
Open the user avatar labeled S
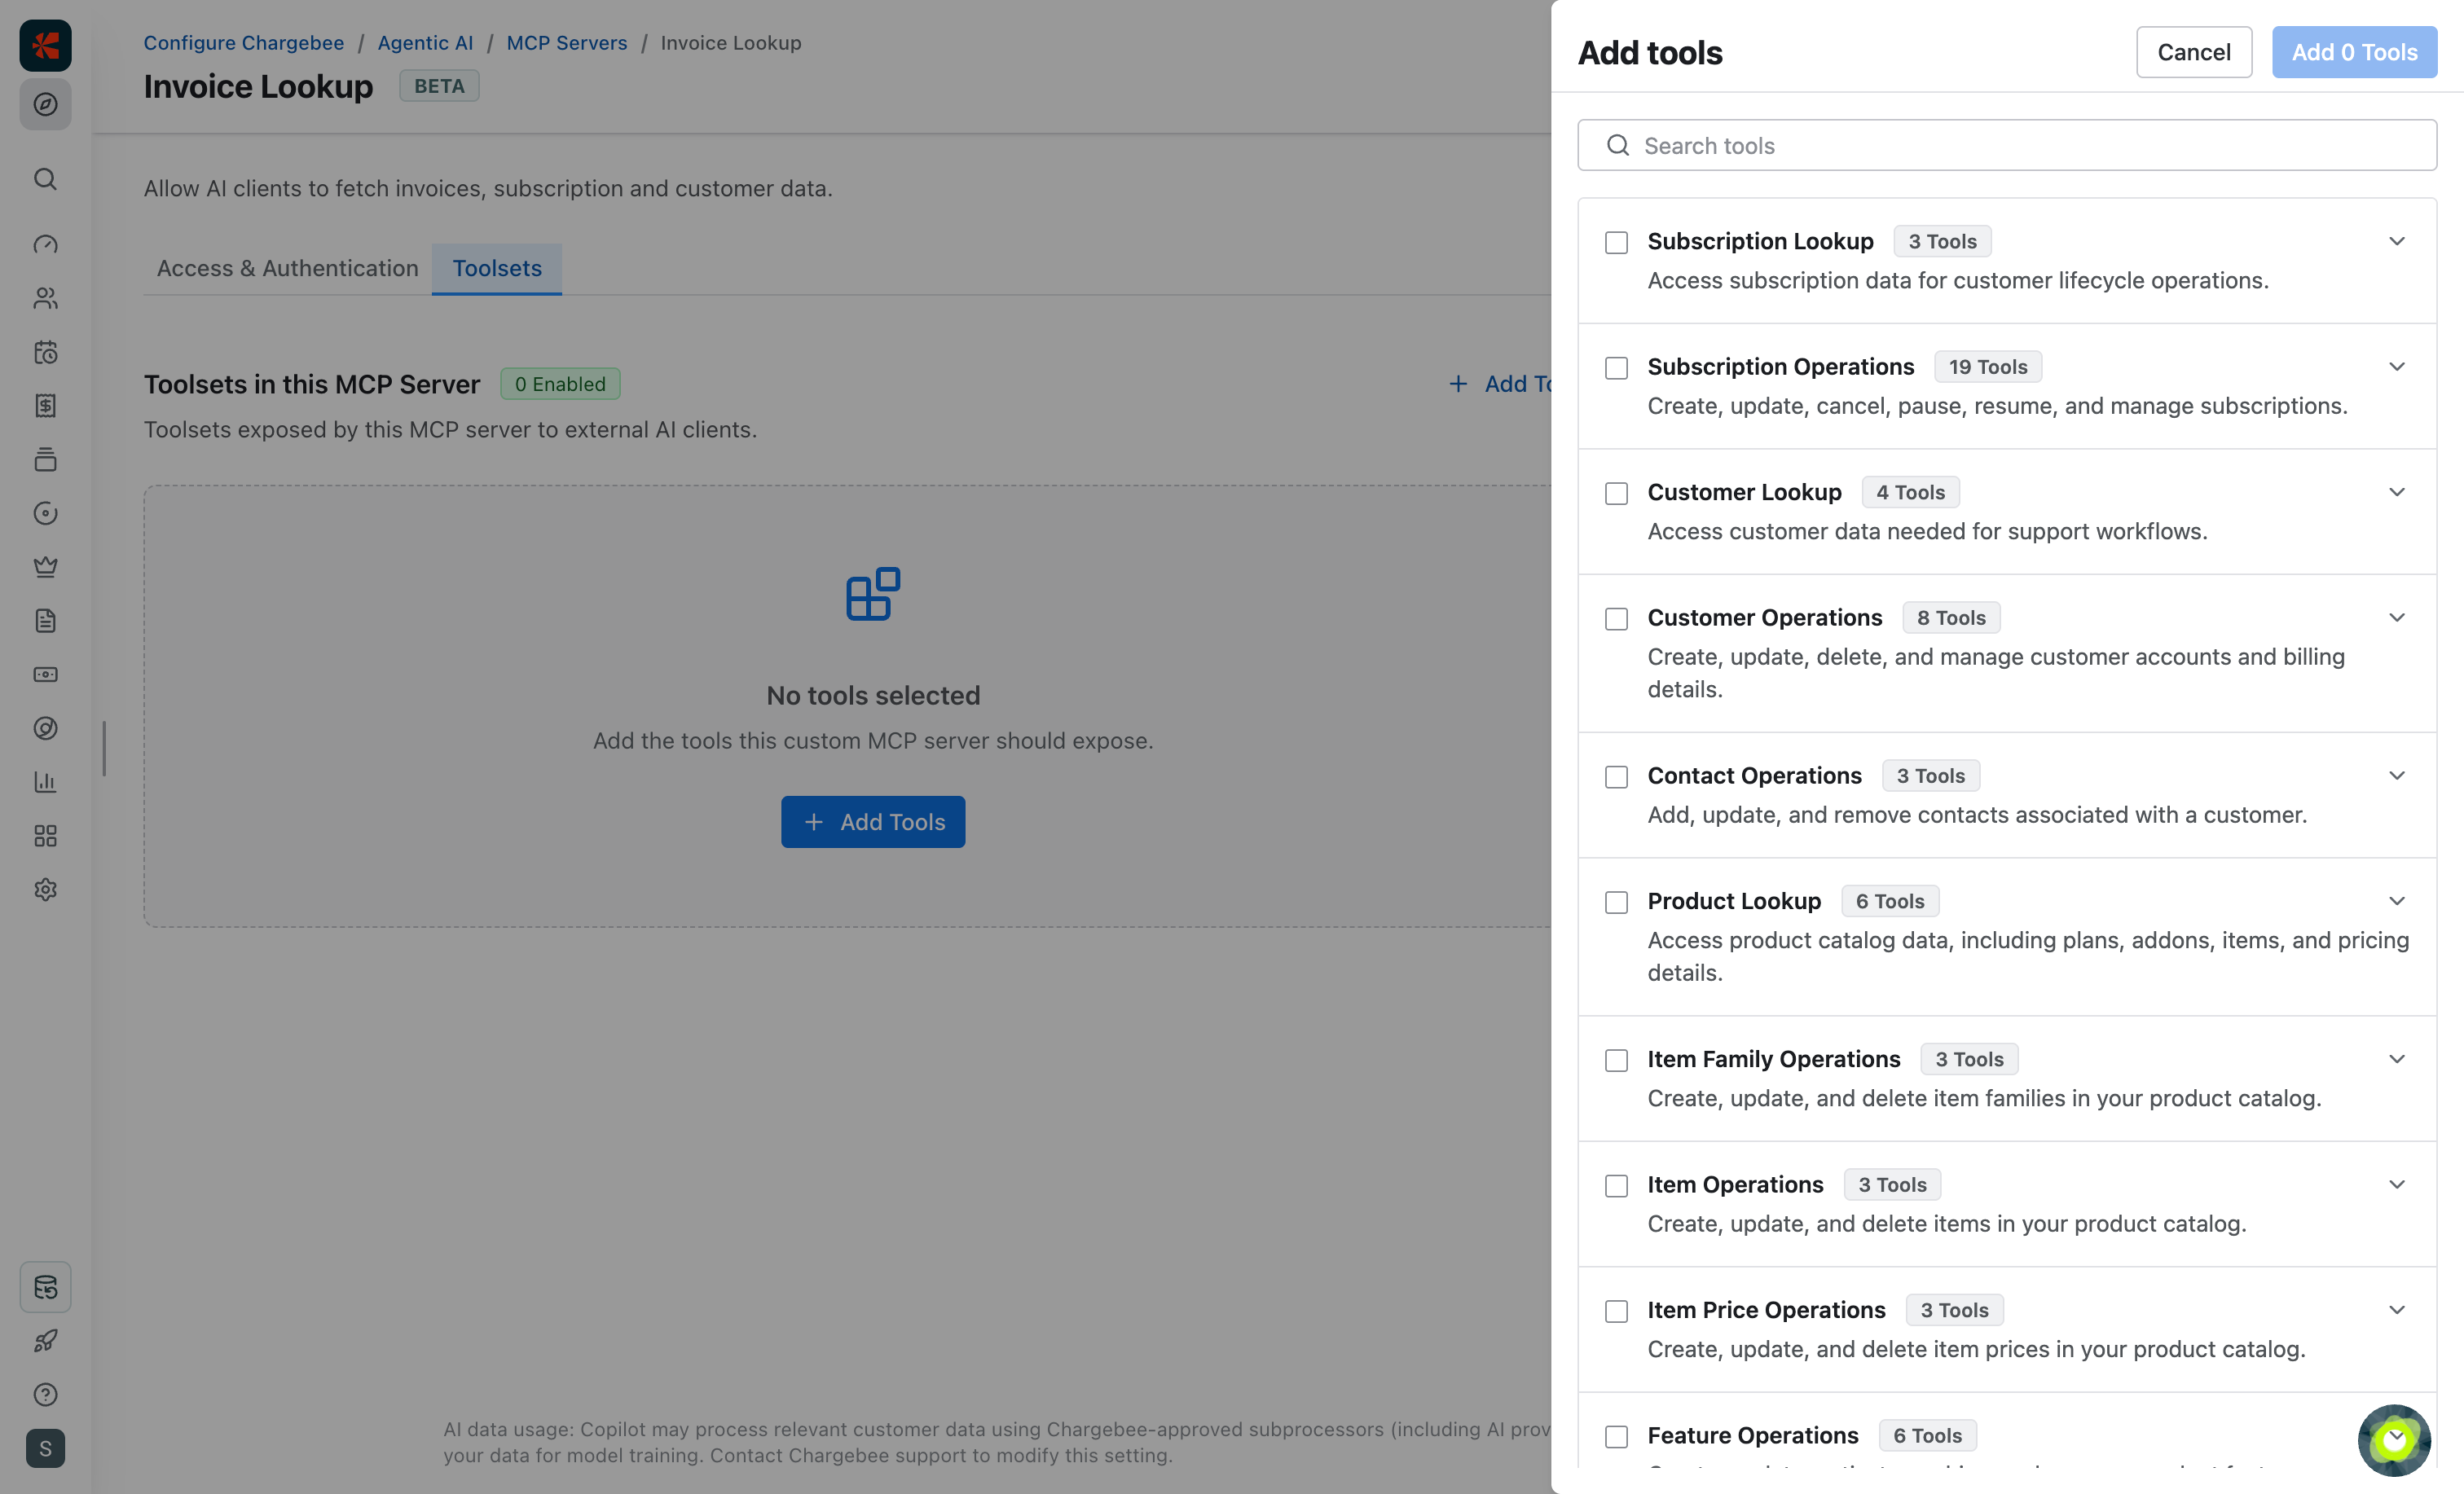(x=45, y=1449)
